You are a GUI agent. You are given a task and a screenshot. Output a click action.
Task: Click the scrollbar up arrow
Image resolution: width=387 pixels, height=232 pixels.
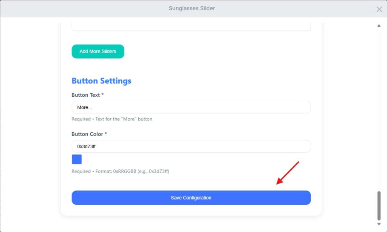point(379,26)
